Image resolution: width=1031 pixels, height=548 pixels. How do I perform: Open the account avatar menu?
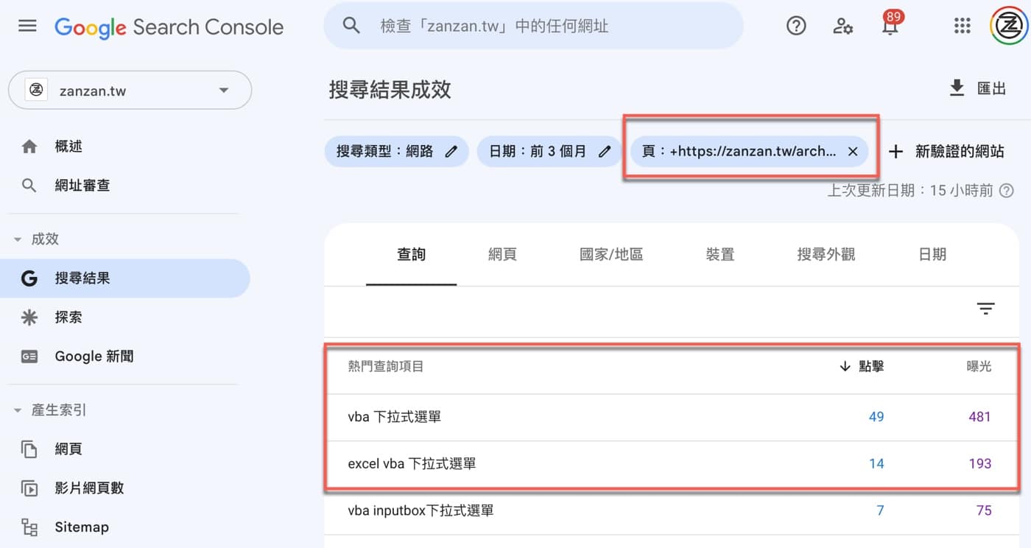(1008, 27)
